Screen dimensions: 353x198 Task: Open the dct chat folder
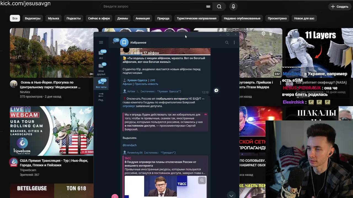(x=101, y=54)
